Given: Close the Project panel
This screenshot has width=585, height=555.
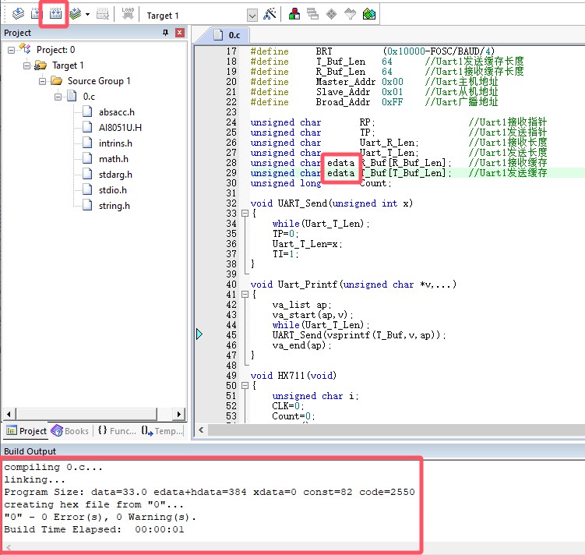Looking at the screenshot, I should (x=179, y=33).
